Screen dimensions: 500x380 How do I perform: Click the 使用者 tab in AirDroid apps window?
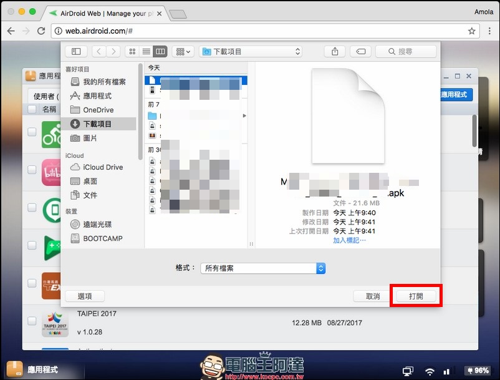click(44, 96)
